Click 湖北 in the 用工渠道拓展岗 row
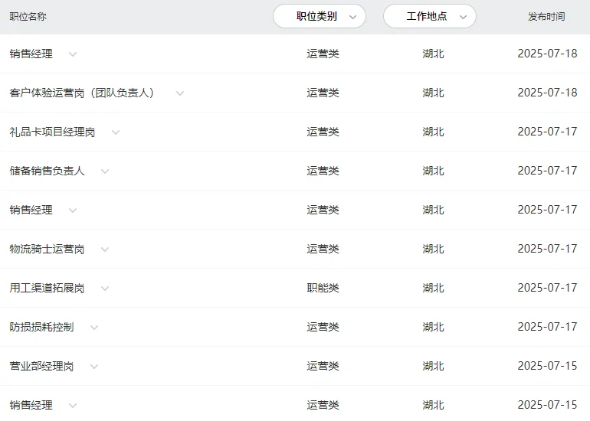This screenshot has height=421, width=590. (433, 289)
